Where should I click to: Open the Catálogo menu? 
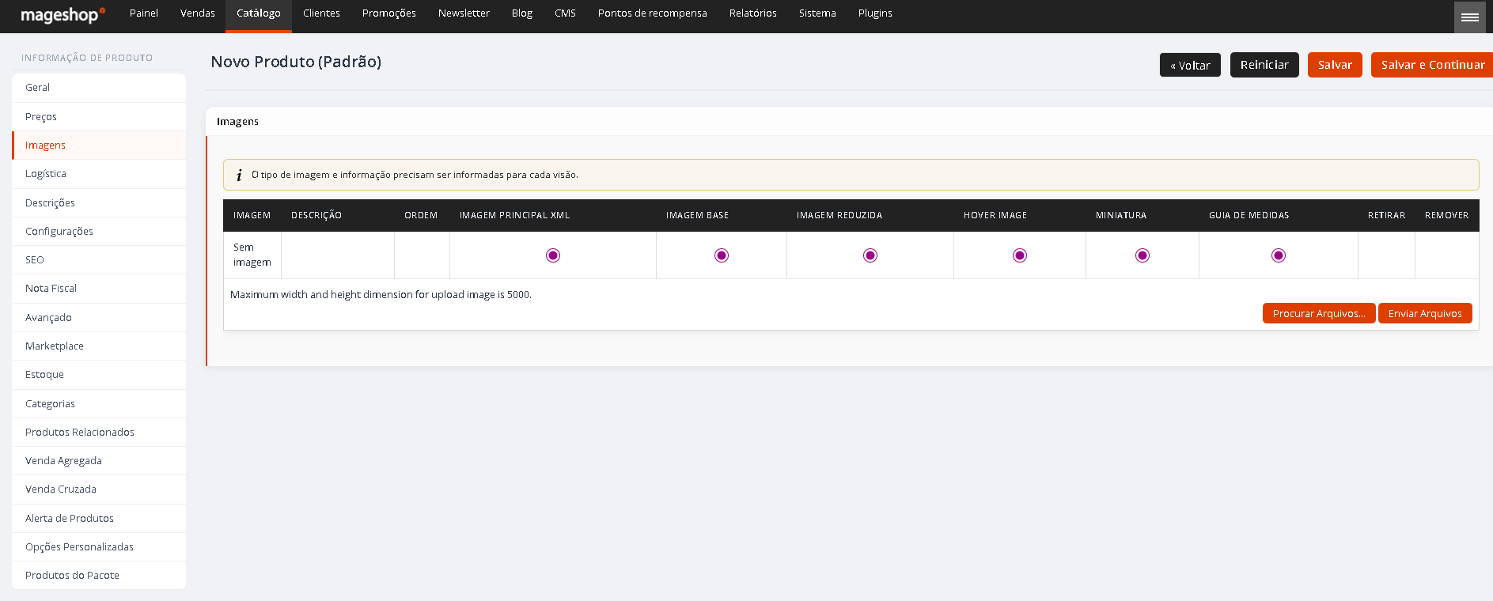point(259,13)
